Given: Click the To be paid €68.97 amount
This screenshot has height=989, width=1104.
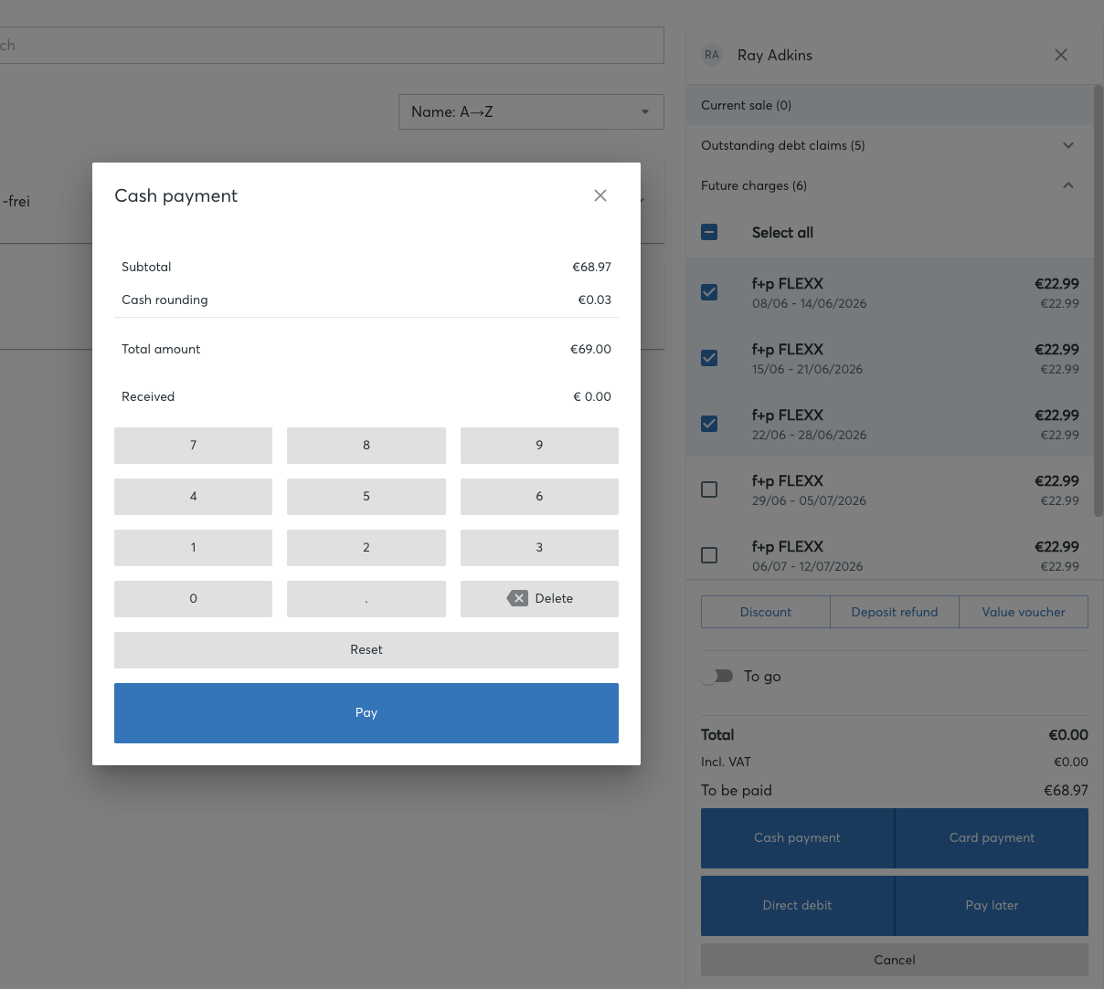Looking at the screenshot, I should (1066, 790).
